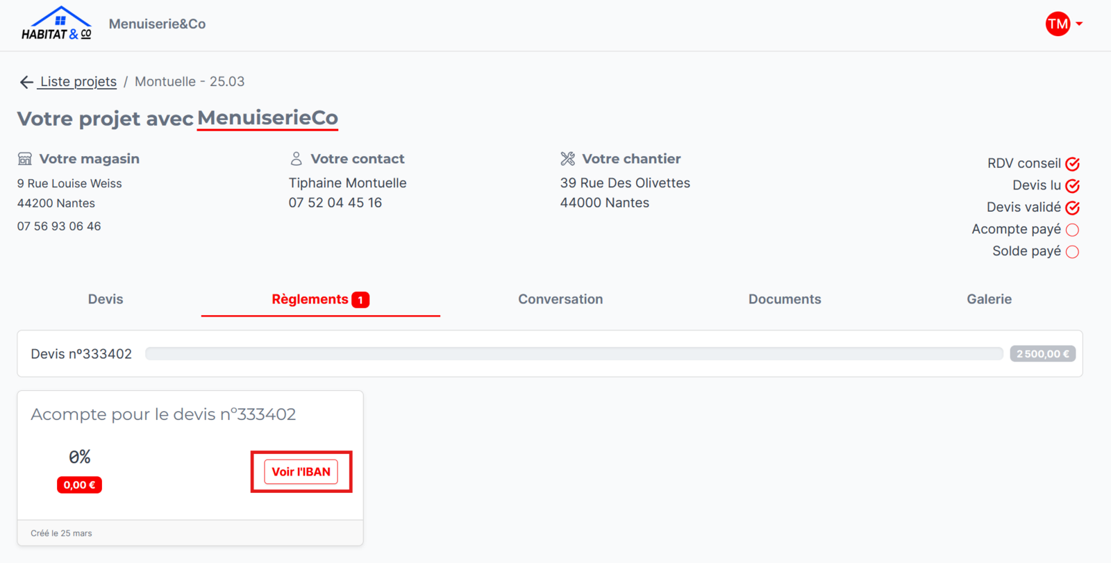Click the Devis n°333402 progress bar

[x=574, y=354]
